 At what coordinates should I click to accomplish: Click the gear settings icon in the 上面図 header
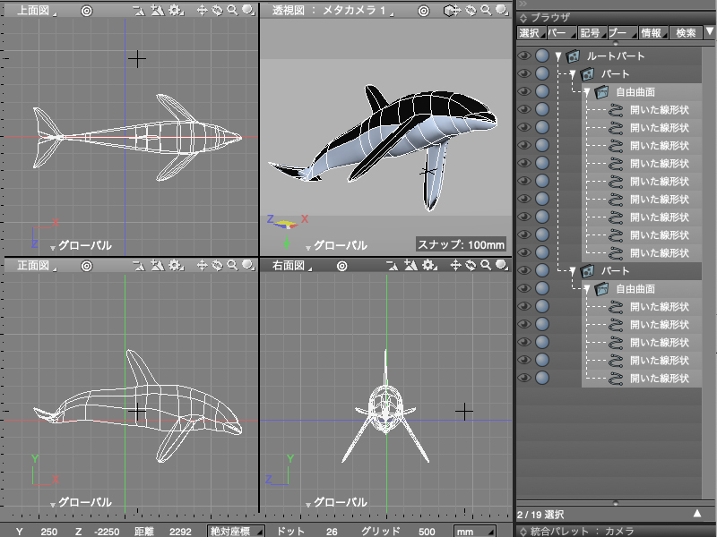click(x=174, y=11)
